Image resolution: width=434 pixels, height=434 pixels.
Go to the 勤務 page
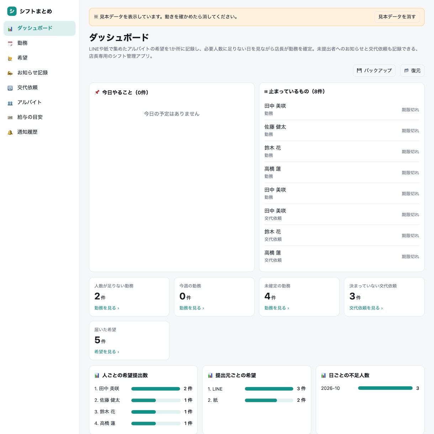tap(39, 43)
